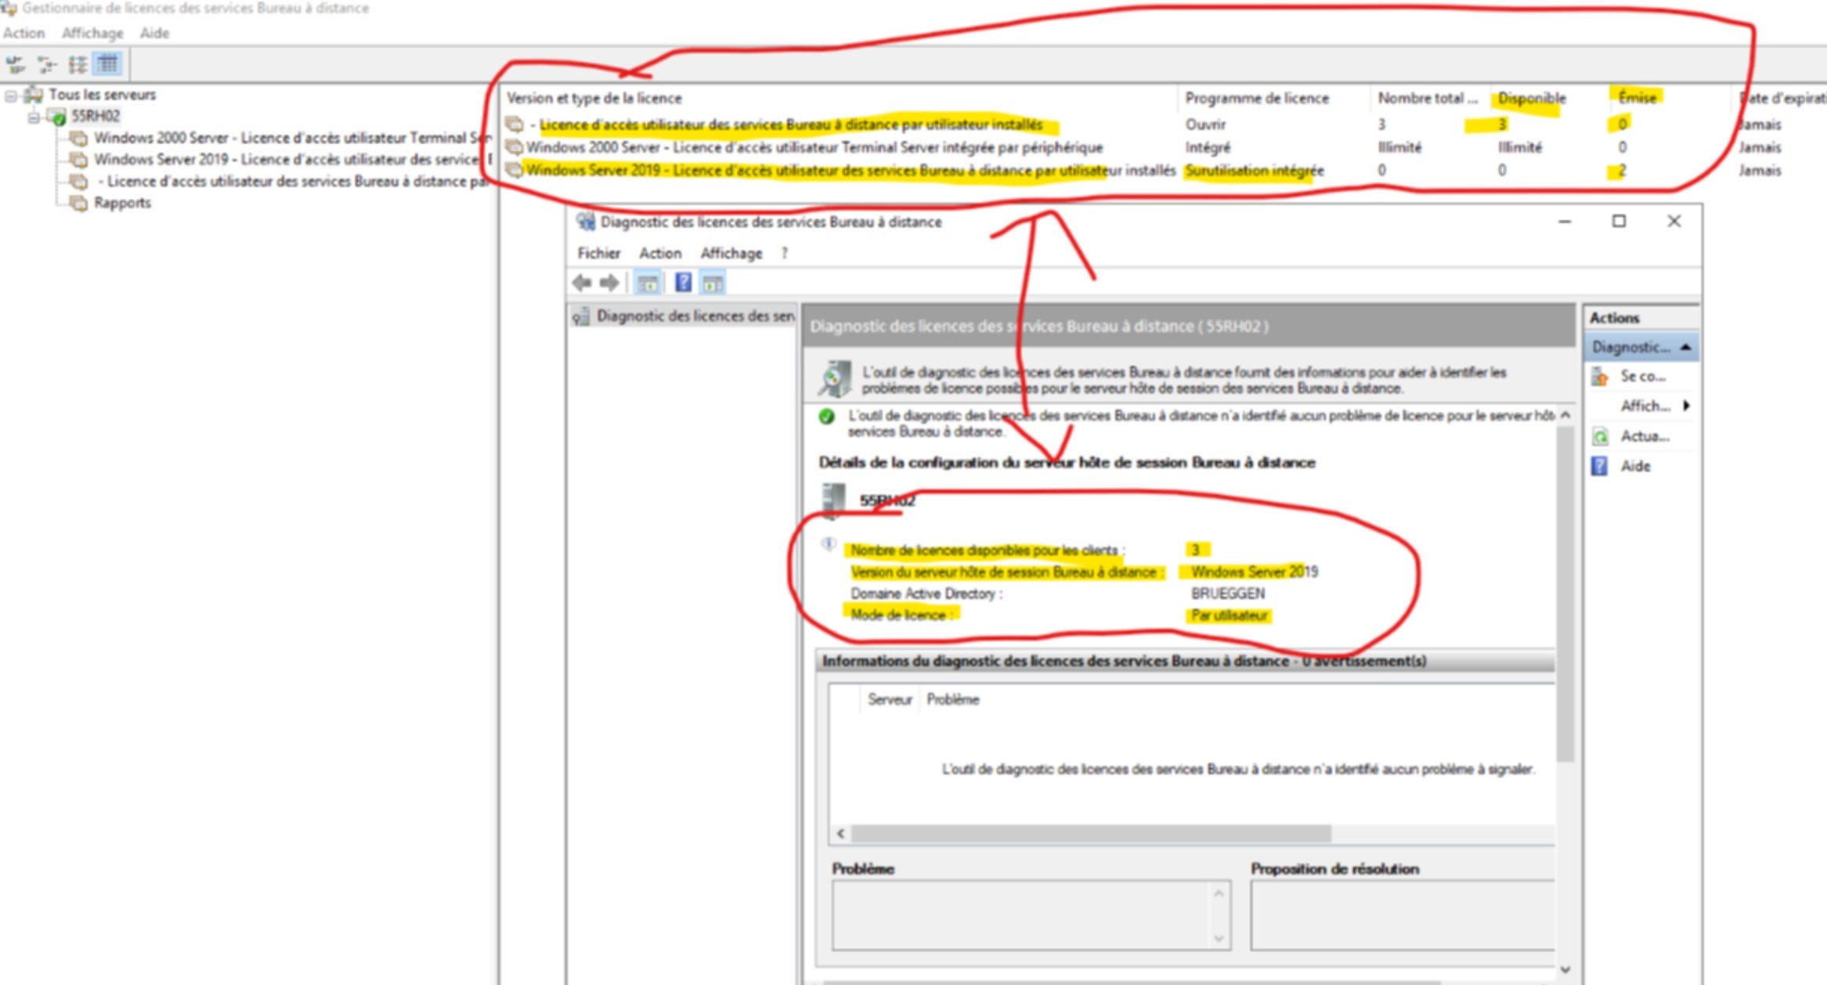Click the 'Windows Server 2019' version value

pos(1254,572)
